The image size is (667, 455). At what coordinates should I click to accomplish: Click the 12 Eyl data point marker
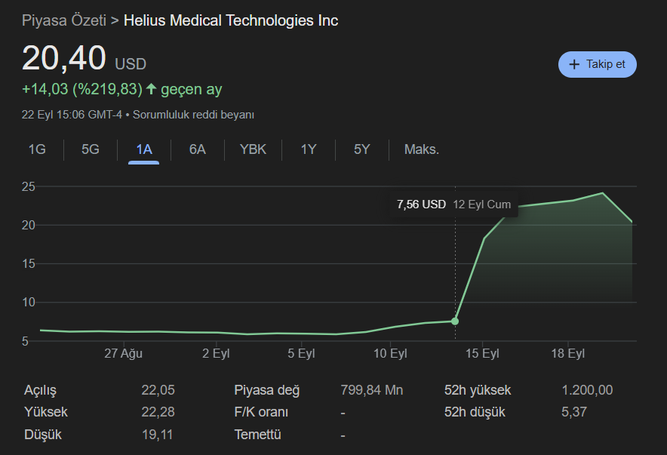click(x=455, y=321)
